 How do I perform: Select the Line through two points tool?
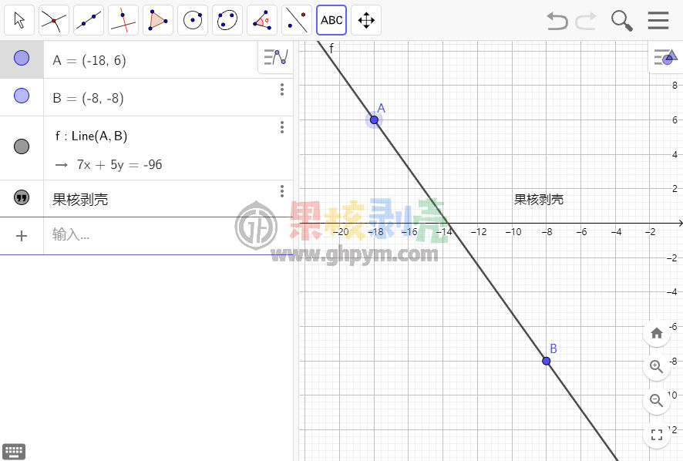tap(89, 20)
